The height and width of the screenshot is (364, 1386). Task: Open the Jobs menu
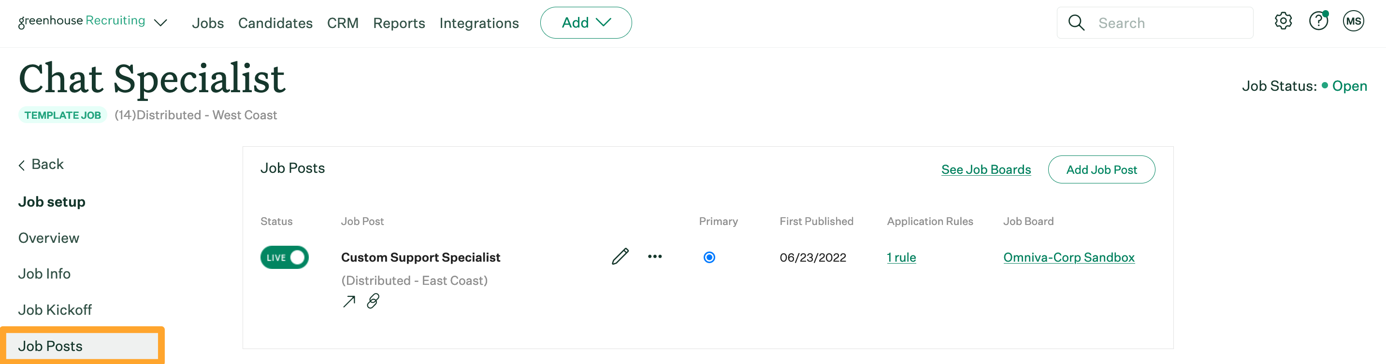pos(208,23)
